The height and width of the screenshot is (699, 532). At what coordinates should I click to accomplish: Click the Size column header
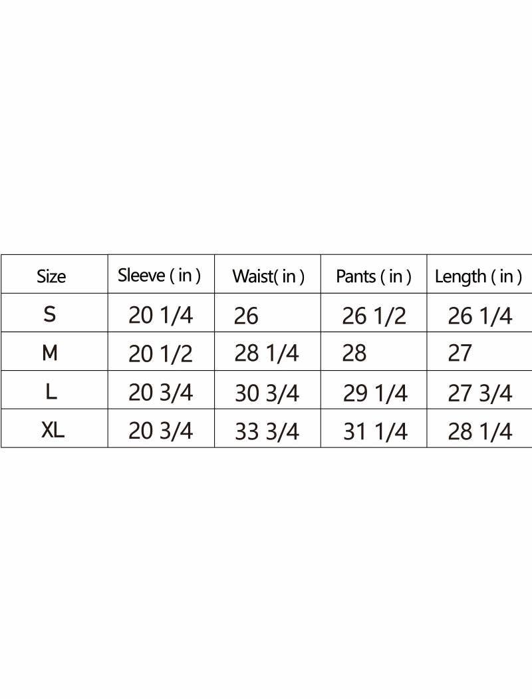[51, 276]
